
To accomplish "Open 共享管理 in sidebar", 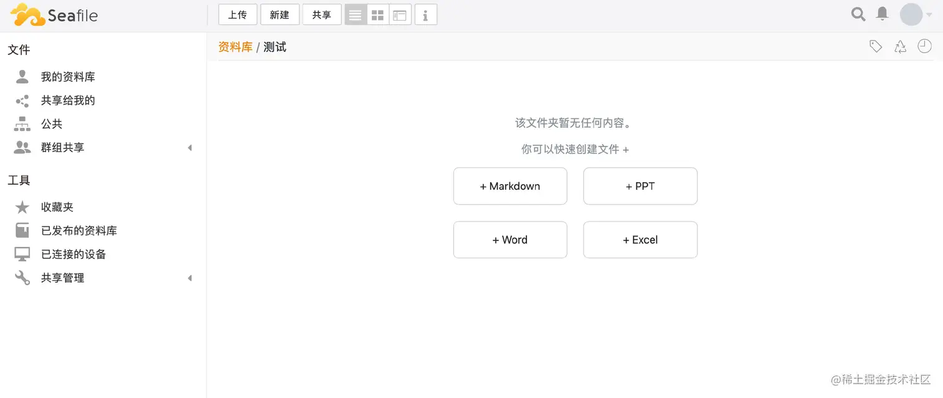I will [62, 278].
